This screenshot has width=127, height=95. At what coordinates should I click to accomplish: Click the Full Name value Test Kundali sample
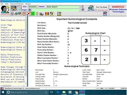[77, 23]
